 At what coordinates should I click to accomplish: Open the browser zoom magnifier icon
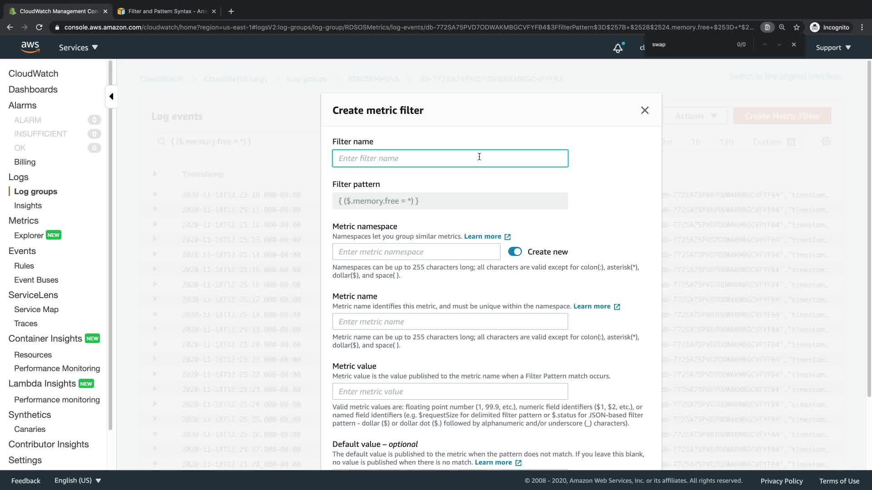[x=782, y=27]
